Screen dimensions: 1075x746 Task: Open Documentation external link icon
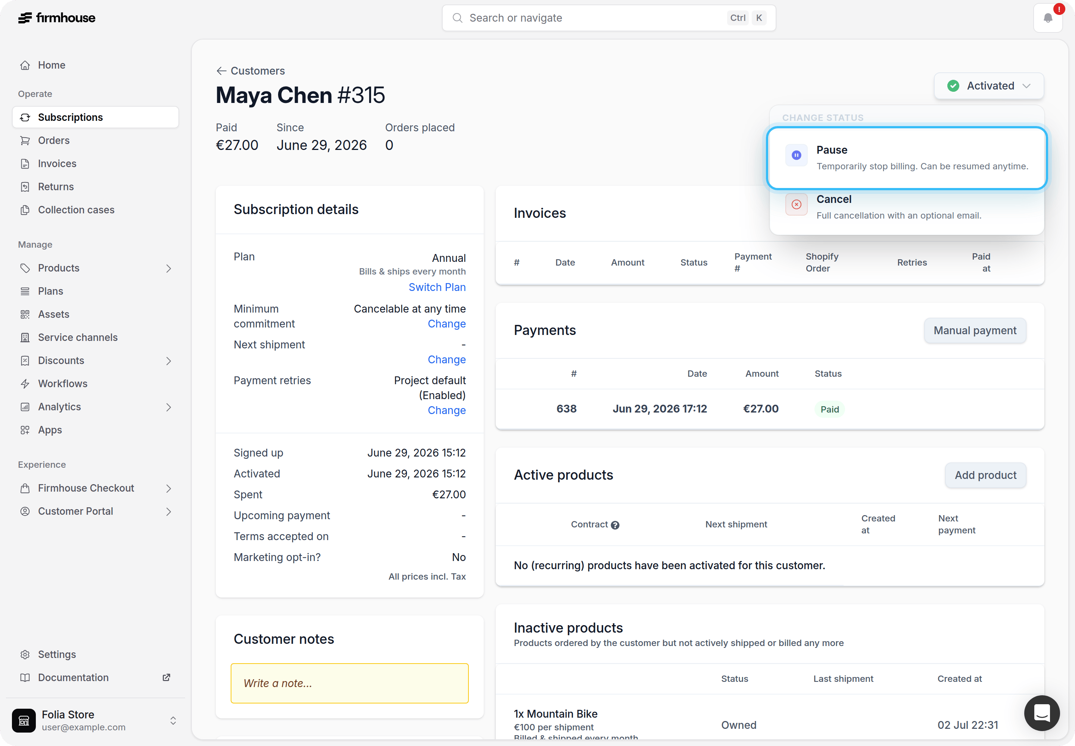coord(166,677)
